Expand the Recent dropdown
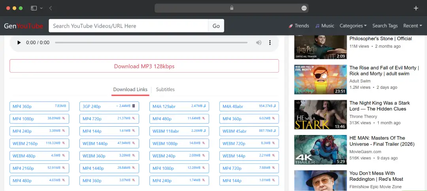This screenshot has width=427, height=191. (x=412, y=26)
